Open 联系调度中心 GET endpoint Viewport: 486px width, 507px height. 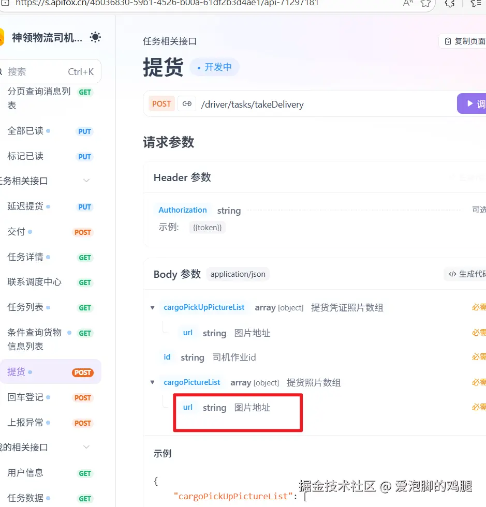click(50, 282)
